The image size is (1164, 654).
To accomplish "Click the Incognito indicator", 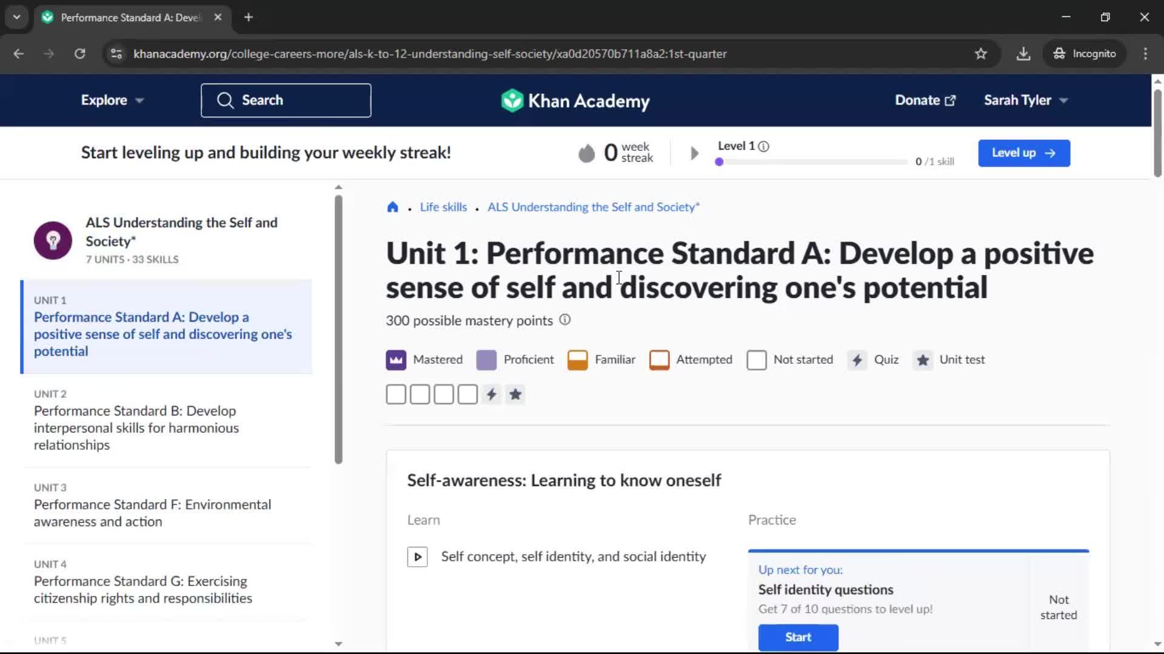I will tap(1084, 54).
